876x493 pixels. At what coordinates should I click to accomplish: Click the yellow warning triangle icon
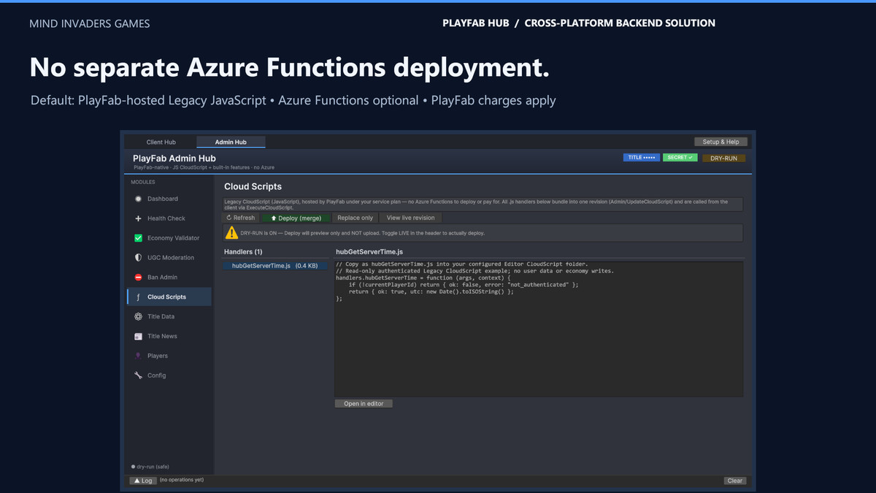[x=231, y=233]
